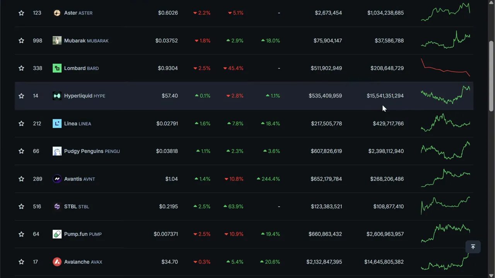Click the Hyperliquid coin logo
This screenshot has height=278, width=495.
click(x=57, y=95)
